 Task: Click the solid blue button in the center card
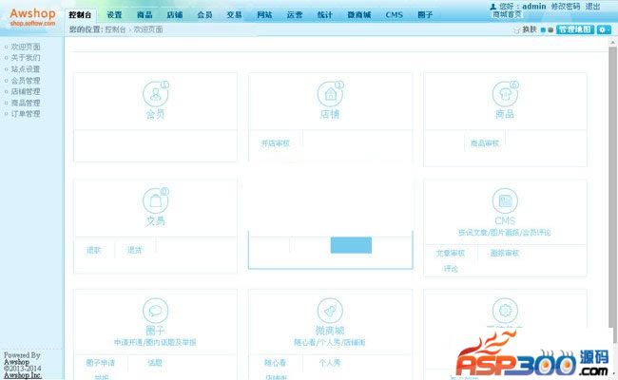[x=351, y=245]
